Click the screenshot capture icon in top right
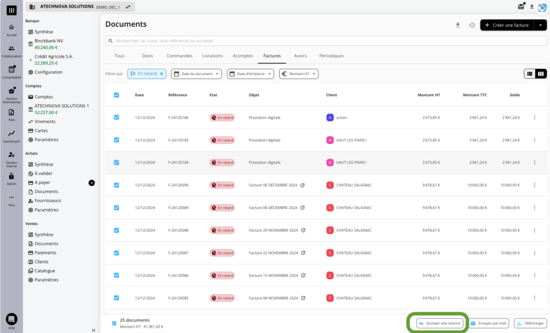 click(x=542, y=8)
